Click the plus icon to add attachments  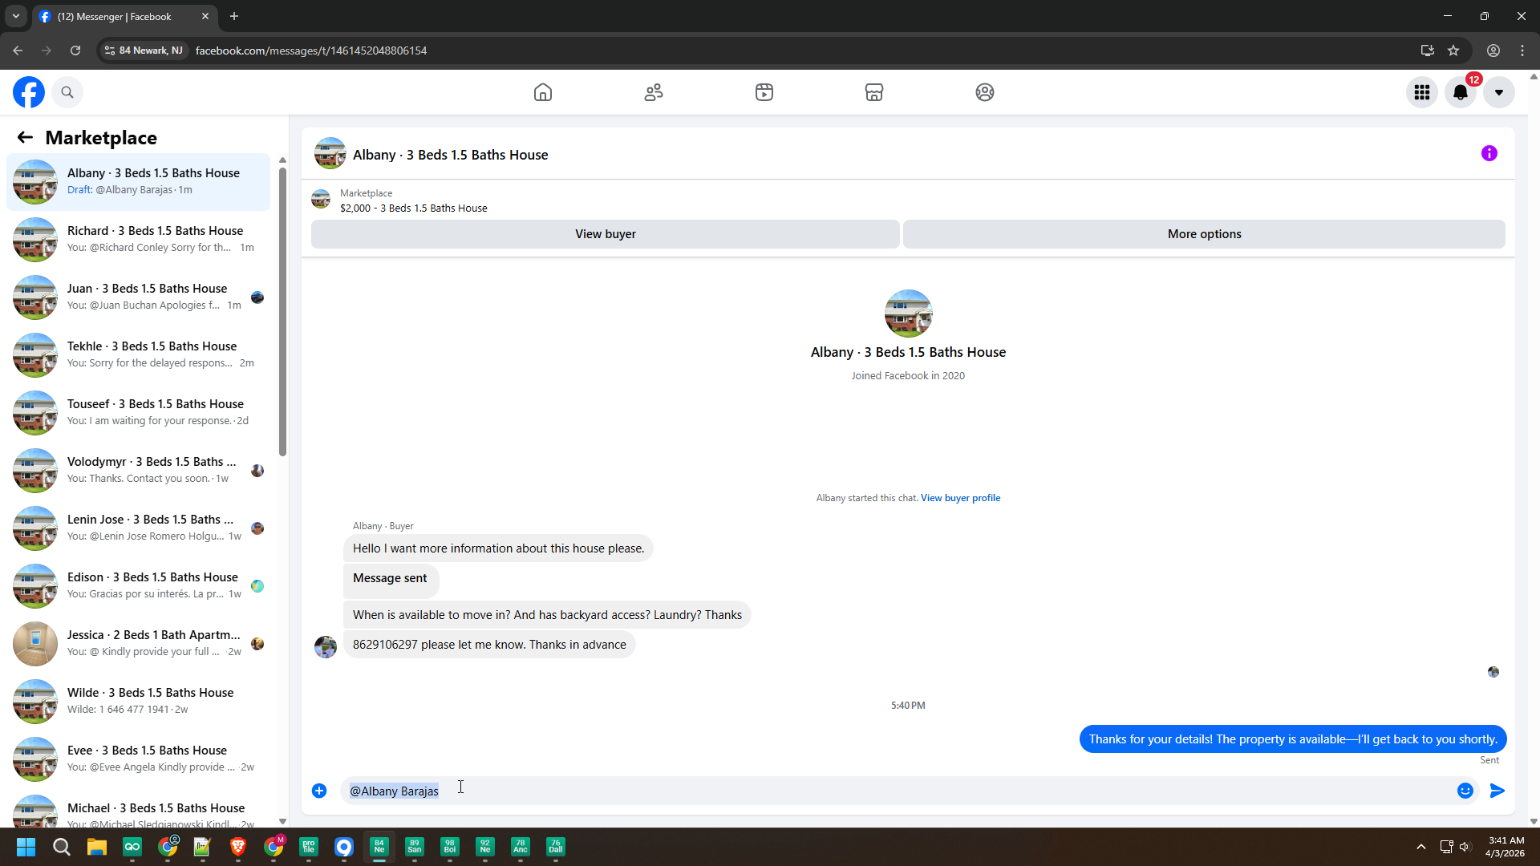(x=319, y=791)
